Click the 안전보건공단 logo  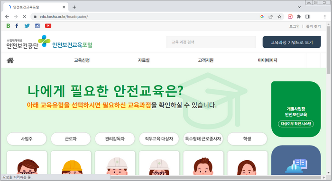pos(28,43)
